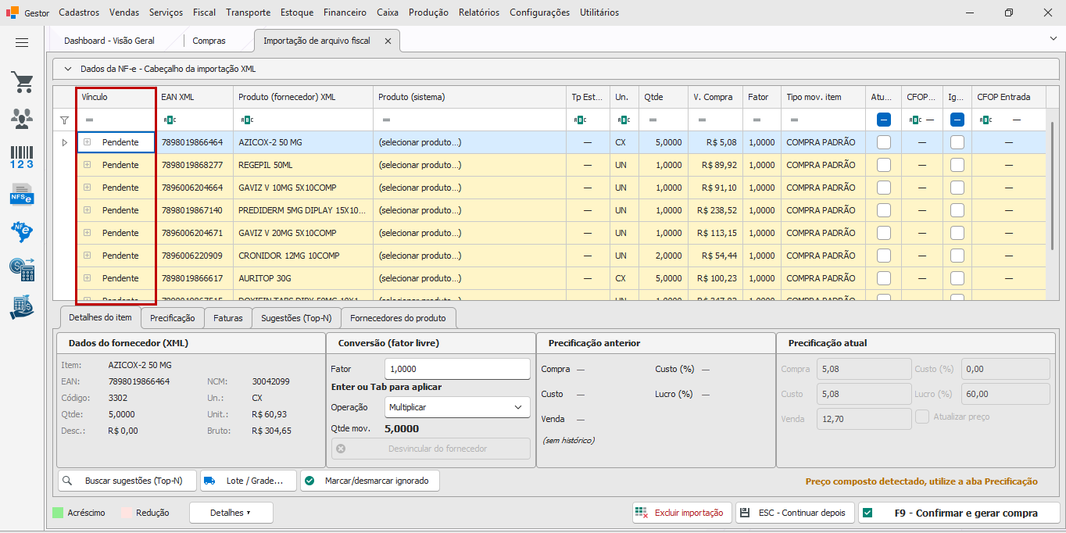
Task: Open the shopping cart sales icon
Action: click(x=22, y=82)
